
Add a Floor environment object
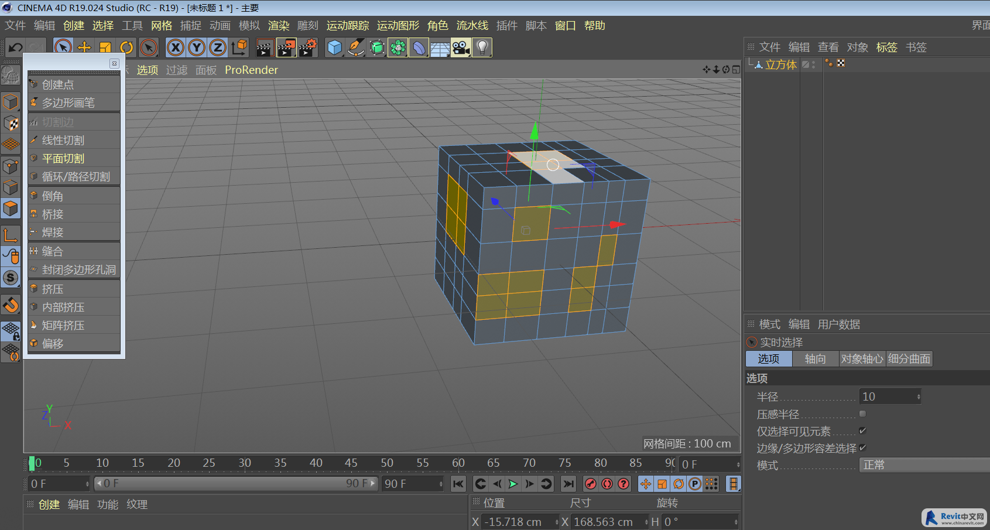pos(440,47)
